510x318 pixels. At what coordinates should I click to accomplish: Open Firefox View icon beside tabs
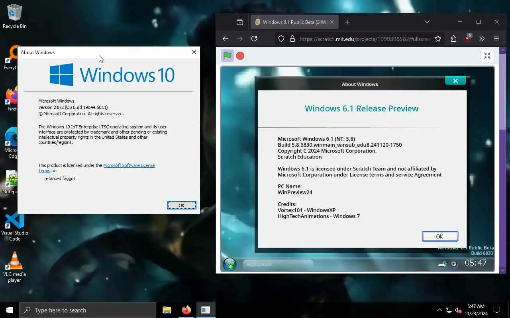[x=239, y=22]
